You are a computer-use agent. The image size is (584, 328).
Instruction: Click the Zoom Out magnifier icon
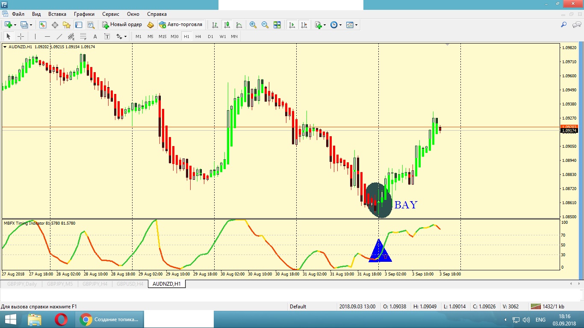(265, 25)
